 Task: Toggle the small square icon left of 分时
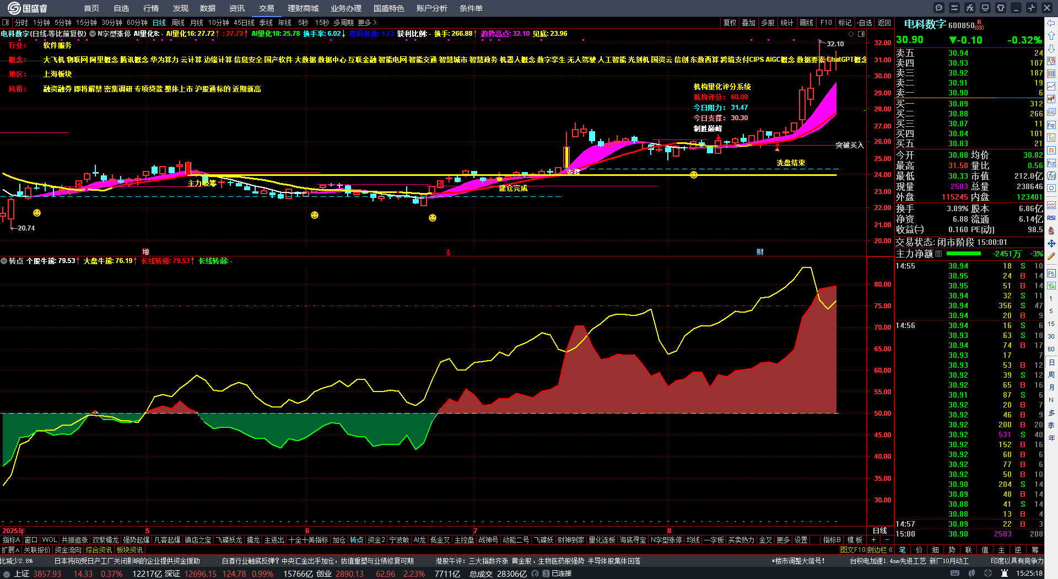[6, 23]
